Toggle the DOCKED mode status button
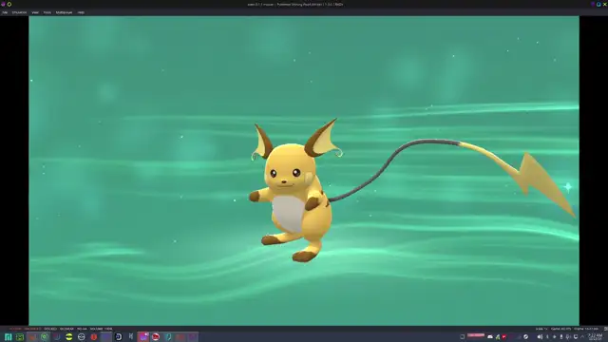Screen dimensions: 608x342 coord(50,329)
